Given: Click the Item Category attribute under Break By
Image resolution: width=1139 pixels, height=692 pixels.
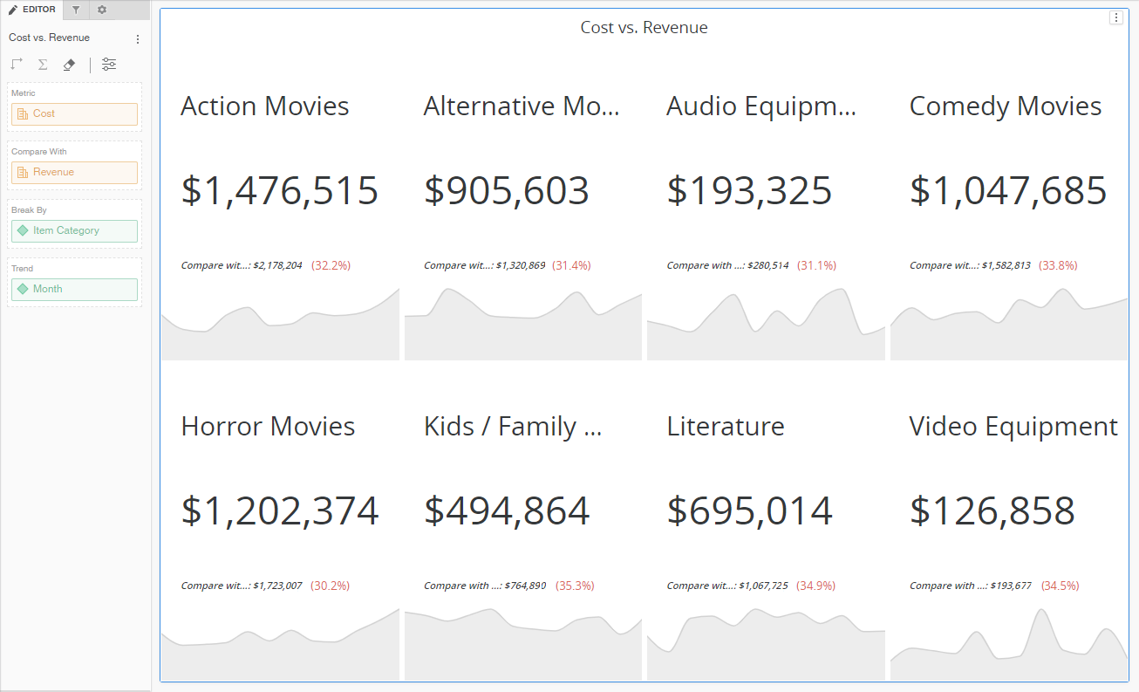Looking at the screenshot, I should click(74, 231).
